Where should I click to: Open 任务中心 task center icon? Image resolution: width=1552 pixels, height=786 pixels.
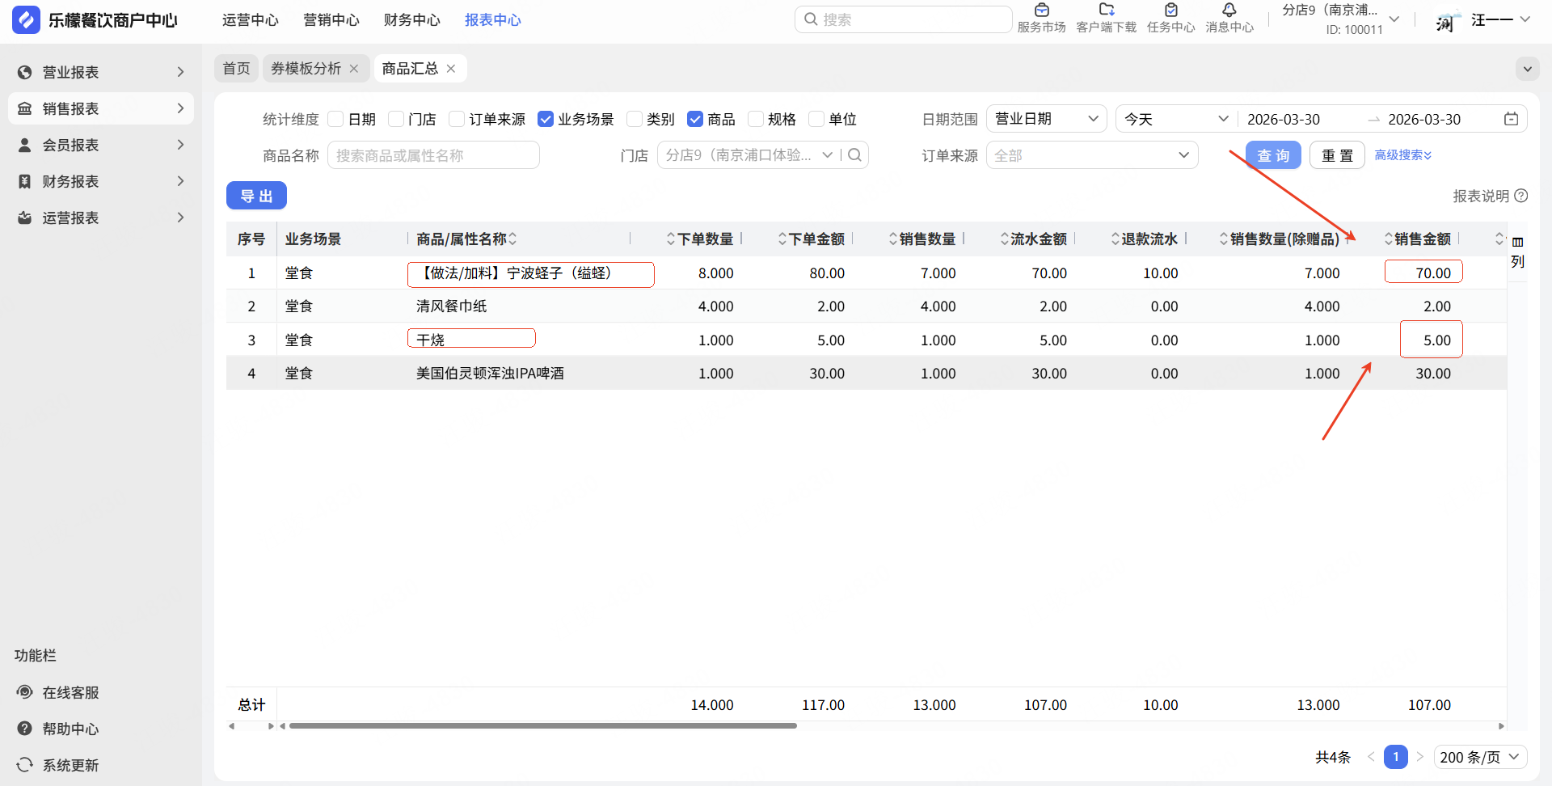tap(1170, 11)
